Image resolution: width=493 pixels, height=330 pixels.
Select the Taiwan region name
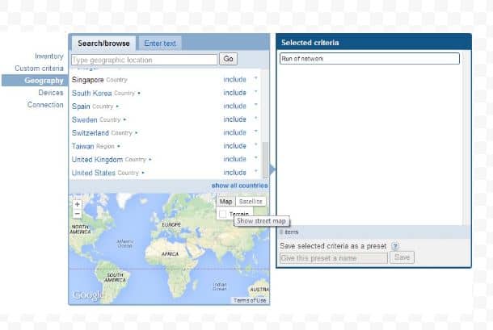point(83,146)
